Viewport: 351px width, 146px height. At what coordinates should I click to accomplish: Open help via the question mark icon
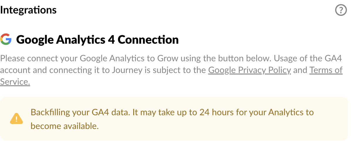click(341, 11)
